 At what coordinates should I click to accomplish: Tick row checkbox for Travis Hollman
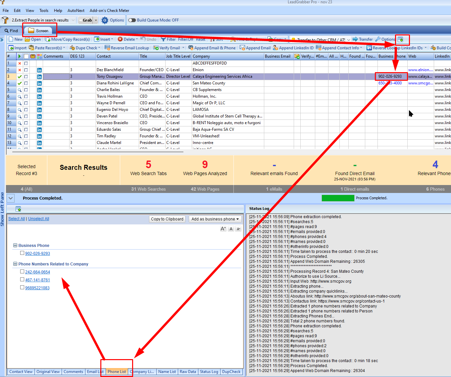26,96
